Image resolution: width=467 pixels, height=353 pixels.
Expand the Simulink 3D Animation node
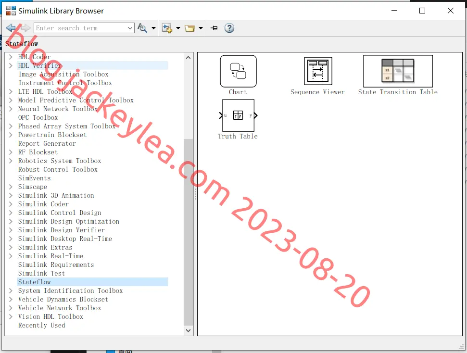(x=11, y=195)
